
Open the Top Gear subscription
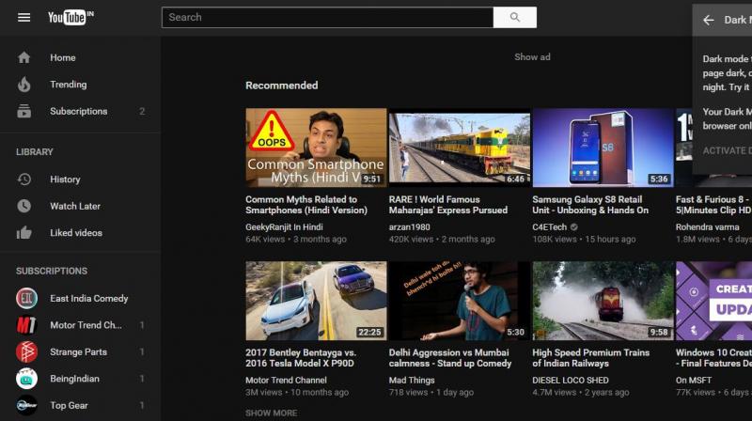click(80, 406)
